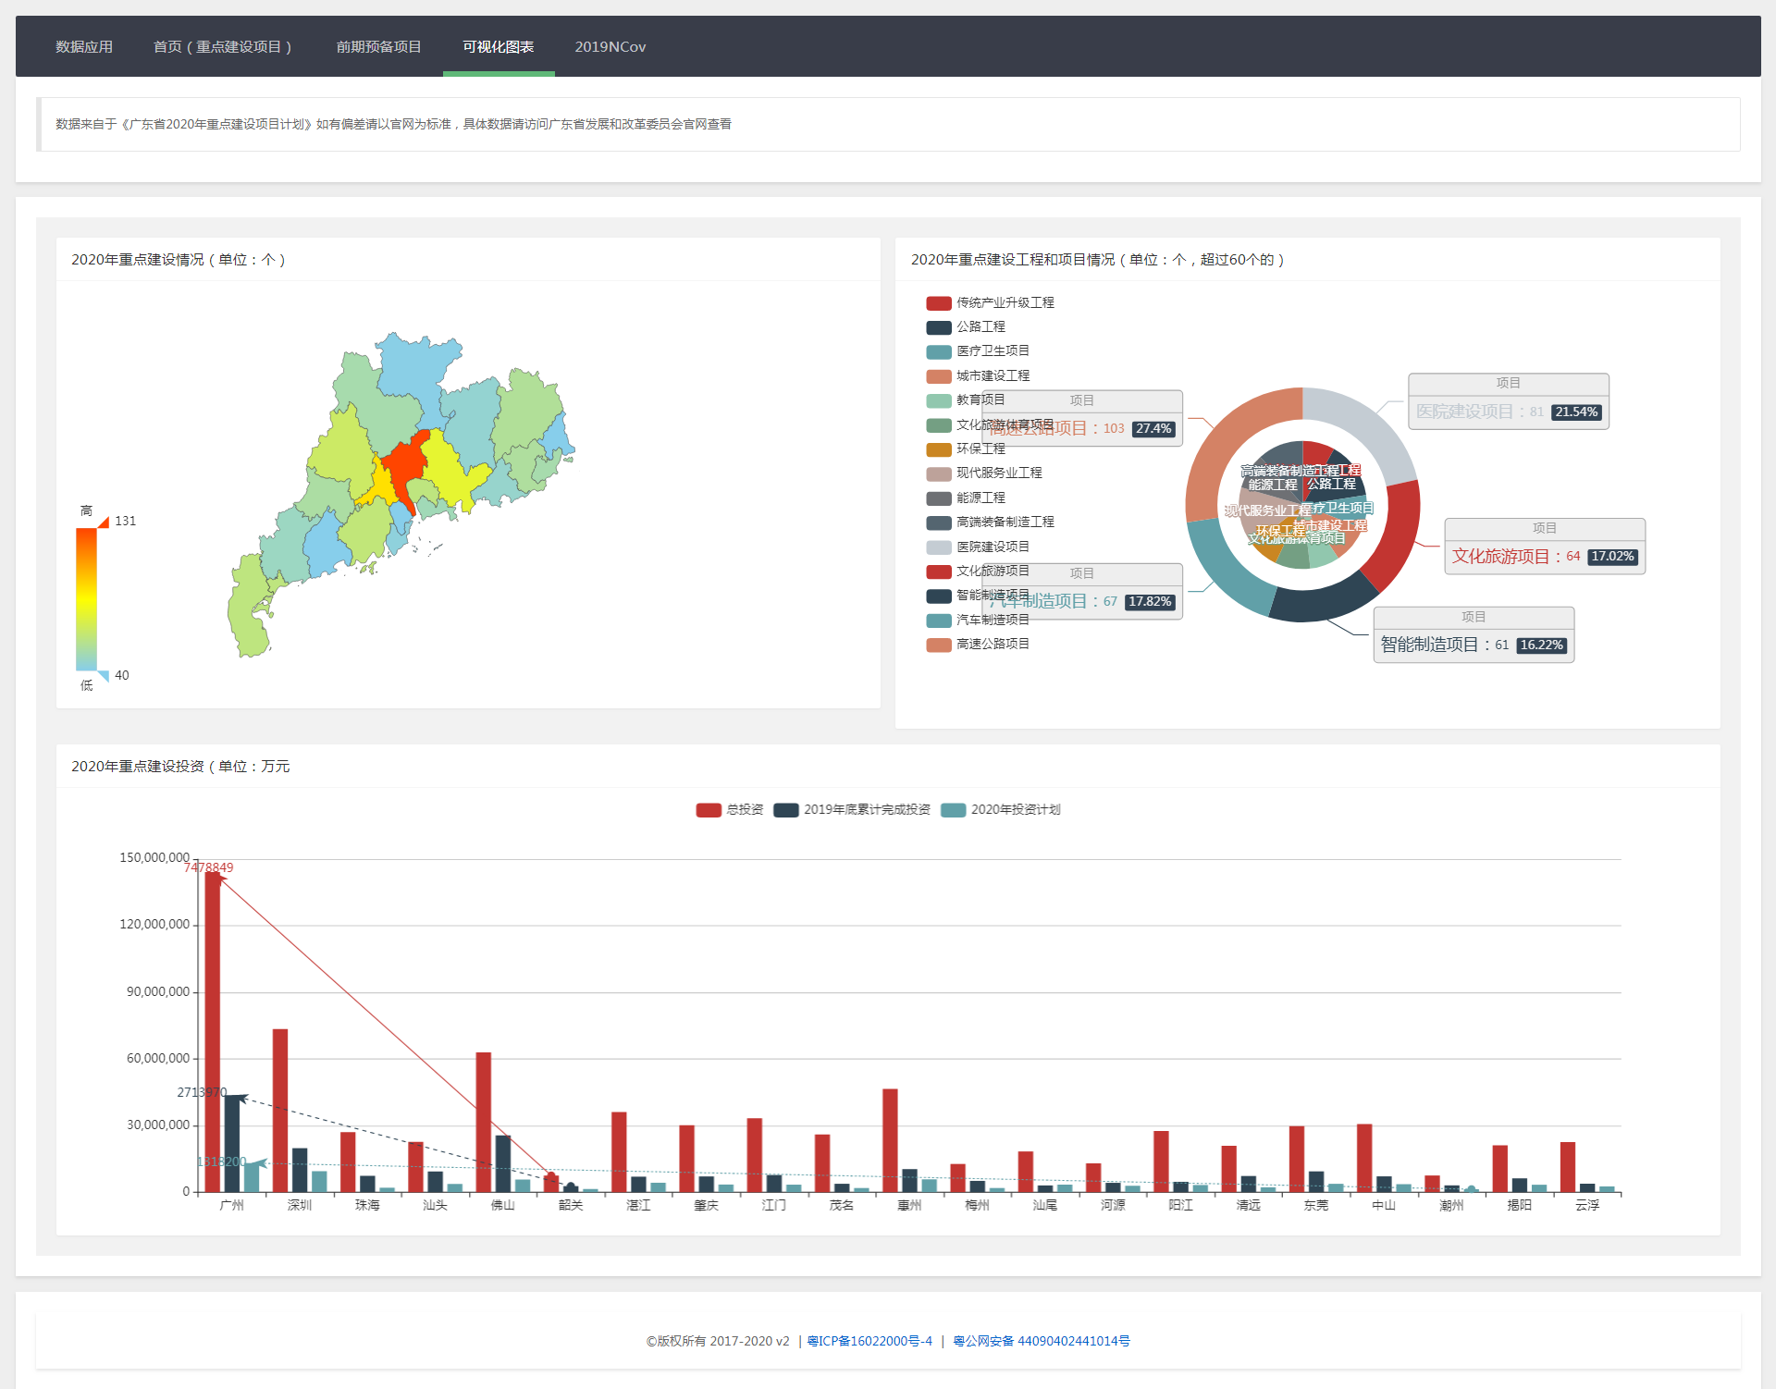Toggle 城市建设工程 legend entry

click(x=992, y=376)
